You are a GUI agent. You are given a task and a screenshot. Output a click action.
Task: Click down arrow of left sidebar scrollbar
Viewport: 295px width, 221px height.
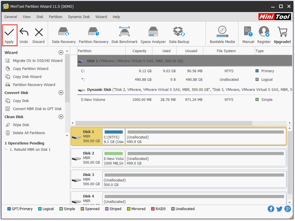pos(67,136)
